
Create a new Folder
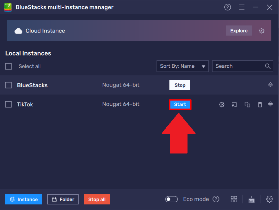tap(63, 199)
